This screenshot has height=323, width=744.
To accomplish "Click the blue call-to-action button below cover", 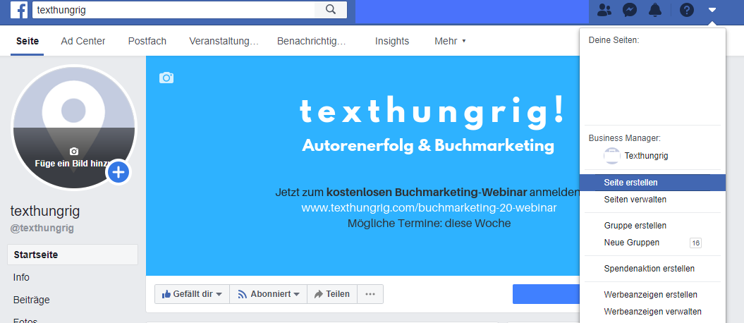I will 546,294.
